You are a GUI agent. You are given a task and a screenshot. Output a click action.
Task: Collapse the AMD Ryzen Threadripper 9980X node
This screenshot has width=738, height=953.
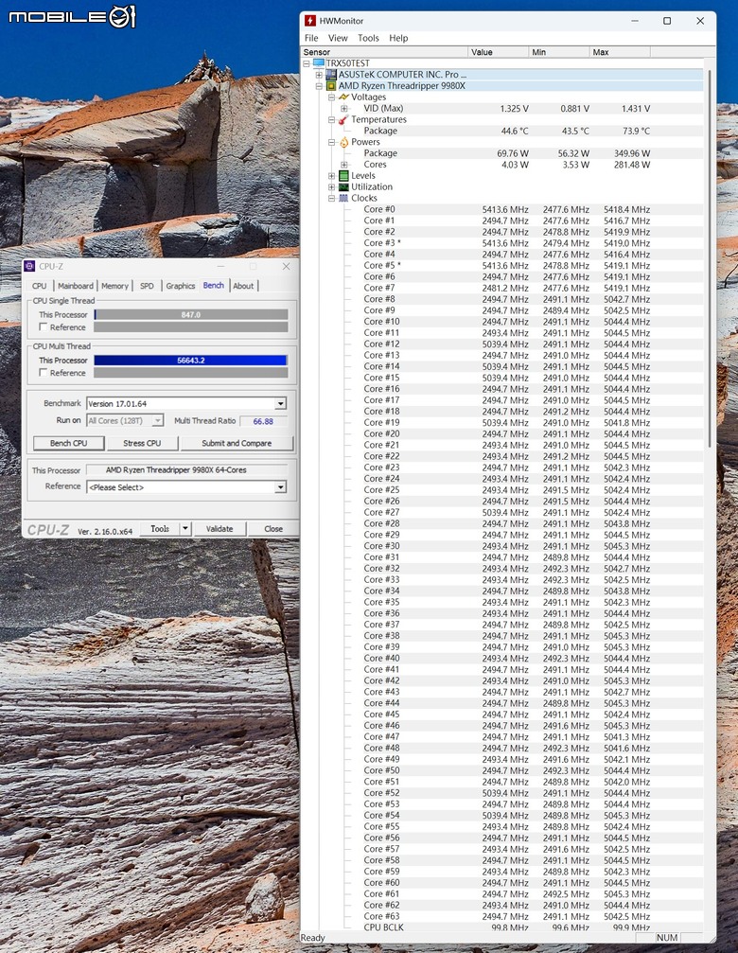coord(319,86)
